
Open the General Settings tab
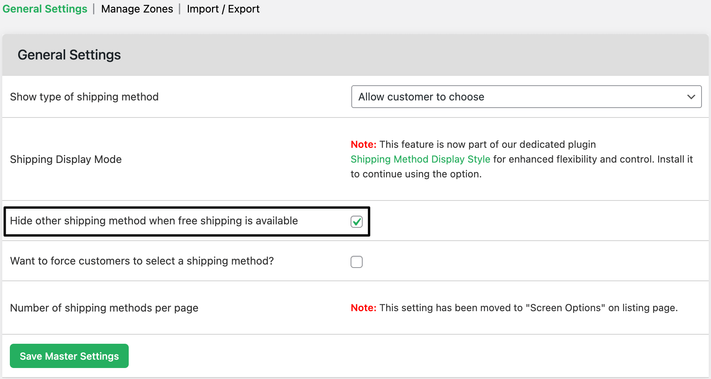pos(45,9)
